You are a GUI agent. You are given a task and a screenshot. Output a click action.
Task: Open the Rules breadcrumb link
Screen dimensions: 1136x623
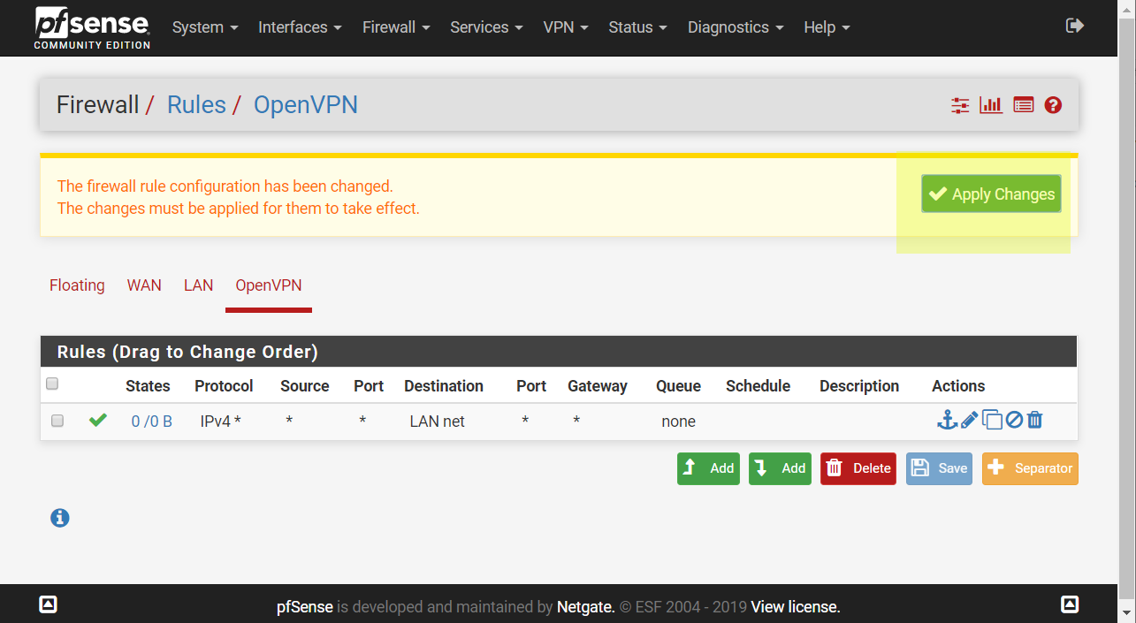click(x=196, y=105)
